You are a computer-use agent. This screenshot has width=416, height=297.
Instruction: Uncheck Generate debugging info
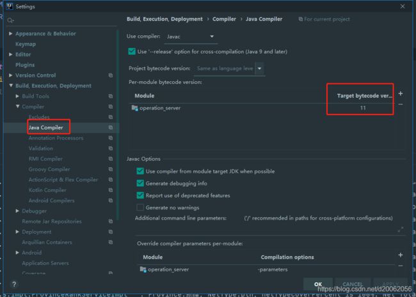[140, 183]
